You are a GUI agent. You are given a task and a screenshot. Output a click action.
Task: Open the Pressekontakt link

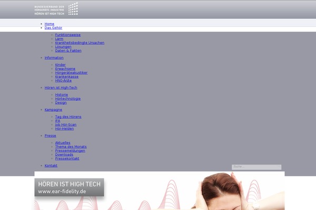(67, 159)
